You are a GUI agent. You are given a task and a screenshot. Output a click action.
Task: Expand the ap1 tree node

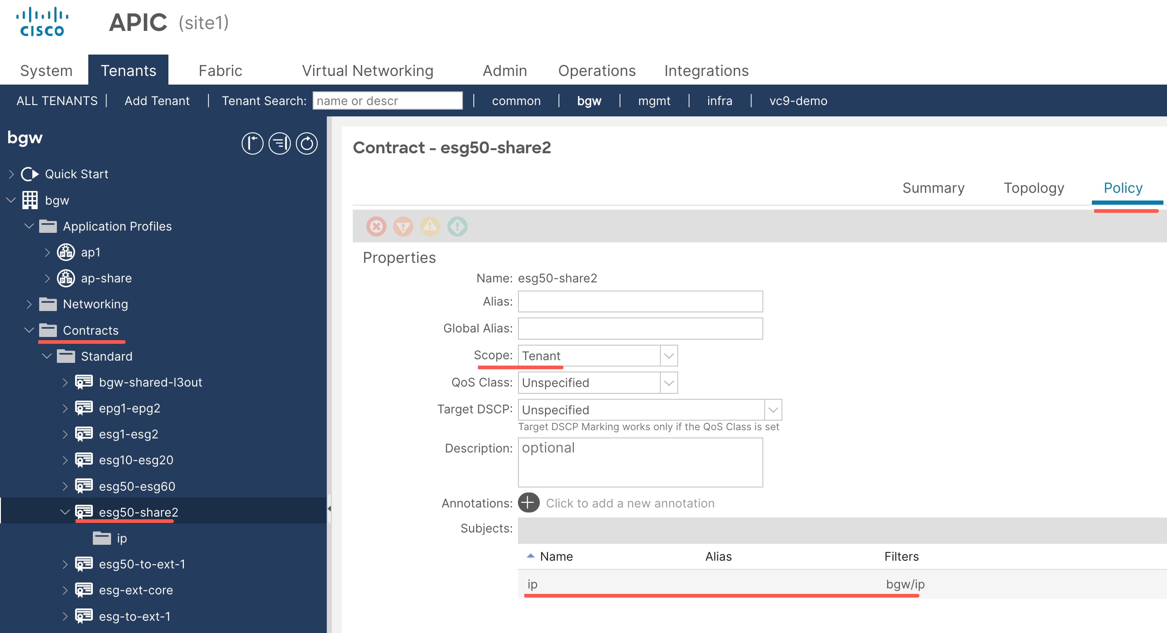pyautogui.click(x=47, y=252)
